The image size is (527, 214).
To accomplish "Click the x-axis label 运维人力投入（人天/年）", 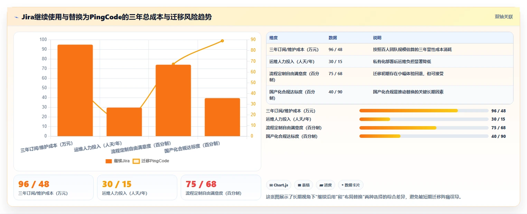I will click(98, 146).
